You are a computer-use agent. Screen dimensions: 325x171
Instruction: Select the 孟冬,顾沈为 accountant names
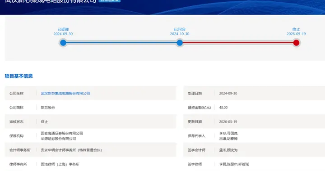pos(228,150)
